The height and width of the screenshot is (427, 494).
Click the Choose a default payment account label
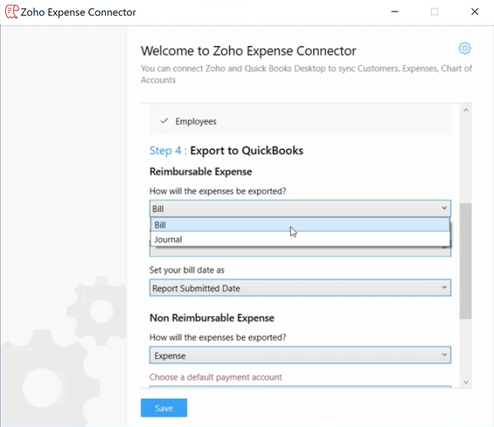215,377
